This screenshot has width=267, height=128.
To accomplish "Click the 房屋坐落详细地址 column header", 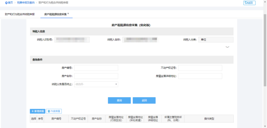I will (x=153, y=119).
